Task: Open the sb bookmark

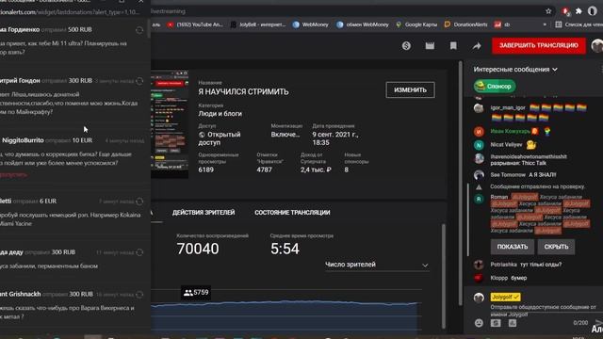Action: click(x=502, y=24)
